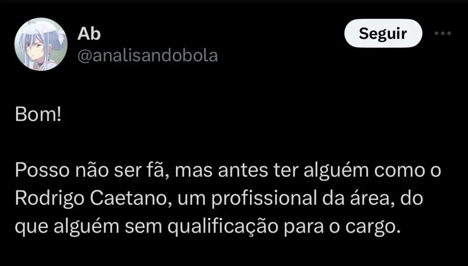Click the word Posso starting the paragraph
The width and height of the screenshot is (468, 266).
coord(42,171)
